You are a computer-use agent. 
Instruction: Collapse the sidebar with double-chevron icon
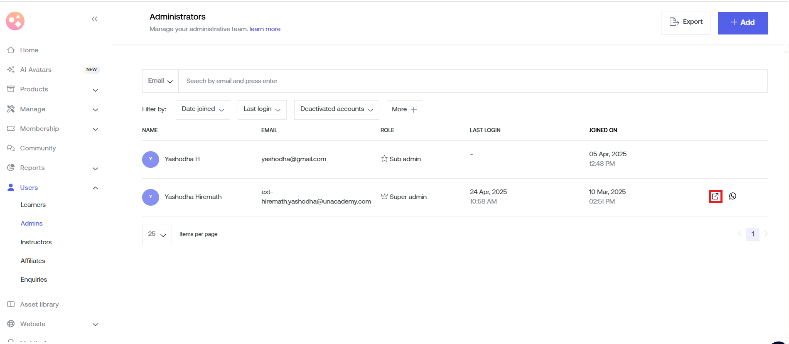[x=94, y=19]
